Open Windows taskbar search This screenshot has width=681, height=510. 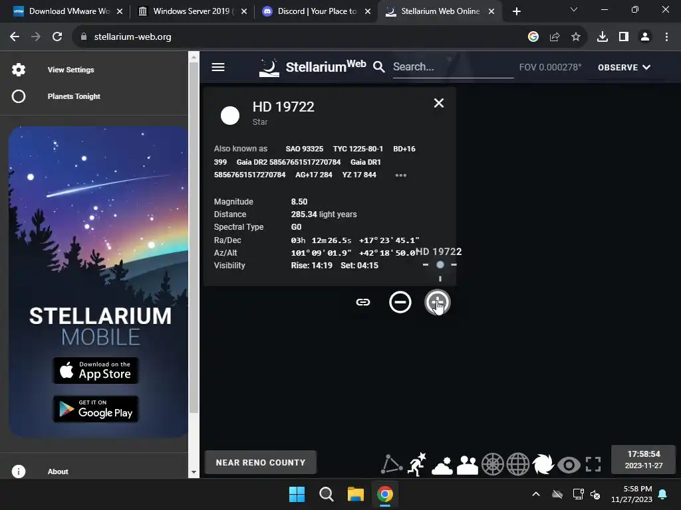326,494
